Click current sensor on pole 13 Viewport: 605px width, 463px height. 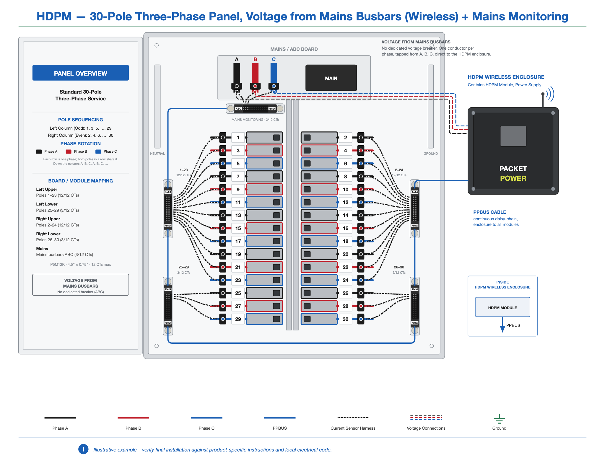(223, 215)
